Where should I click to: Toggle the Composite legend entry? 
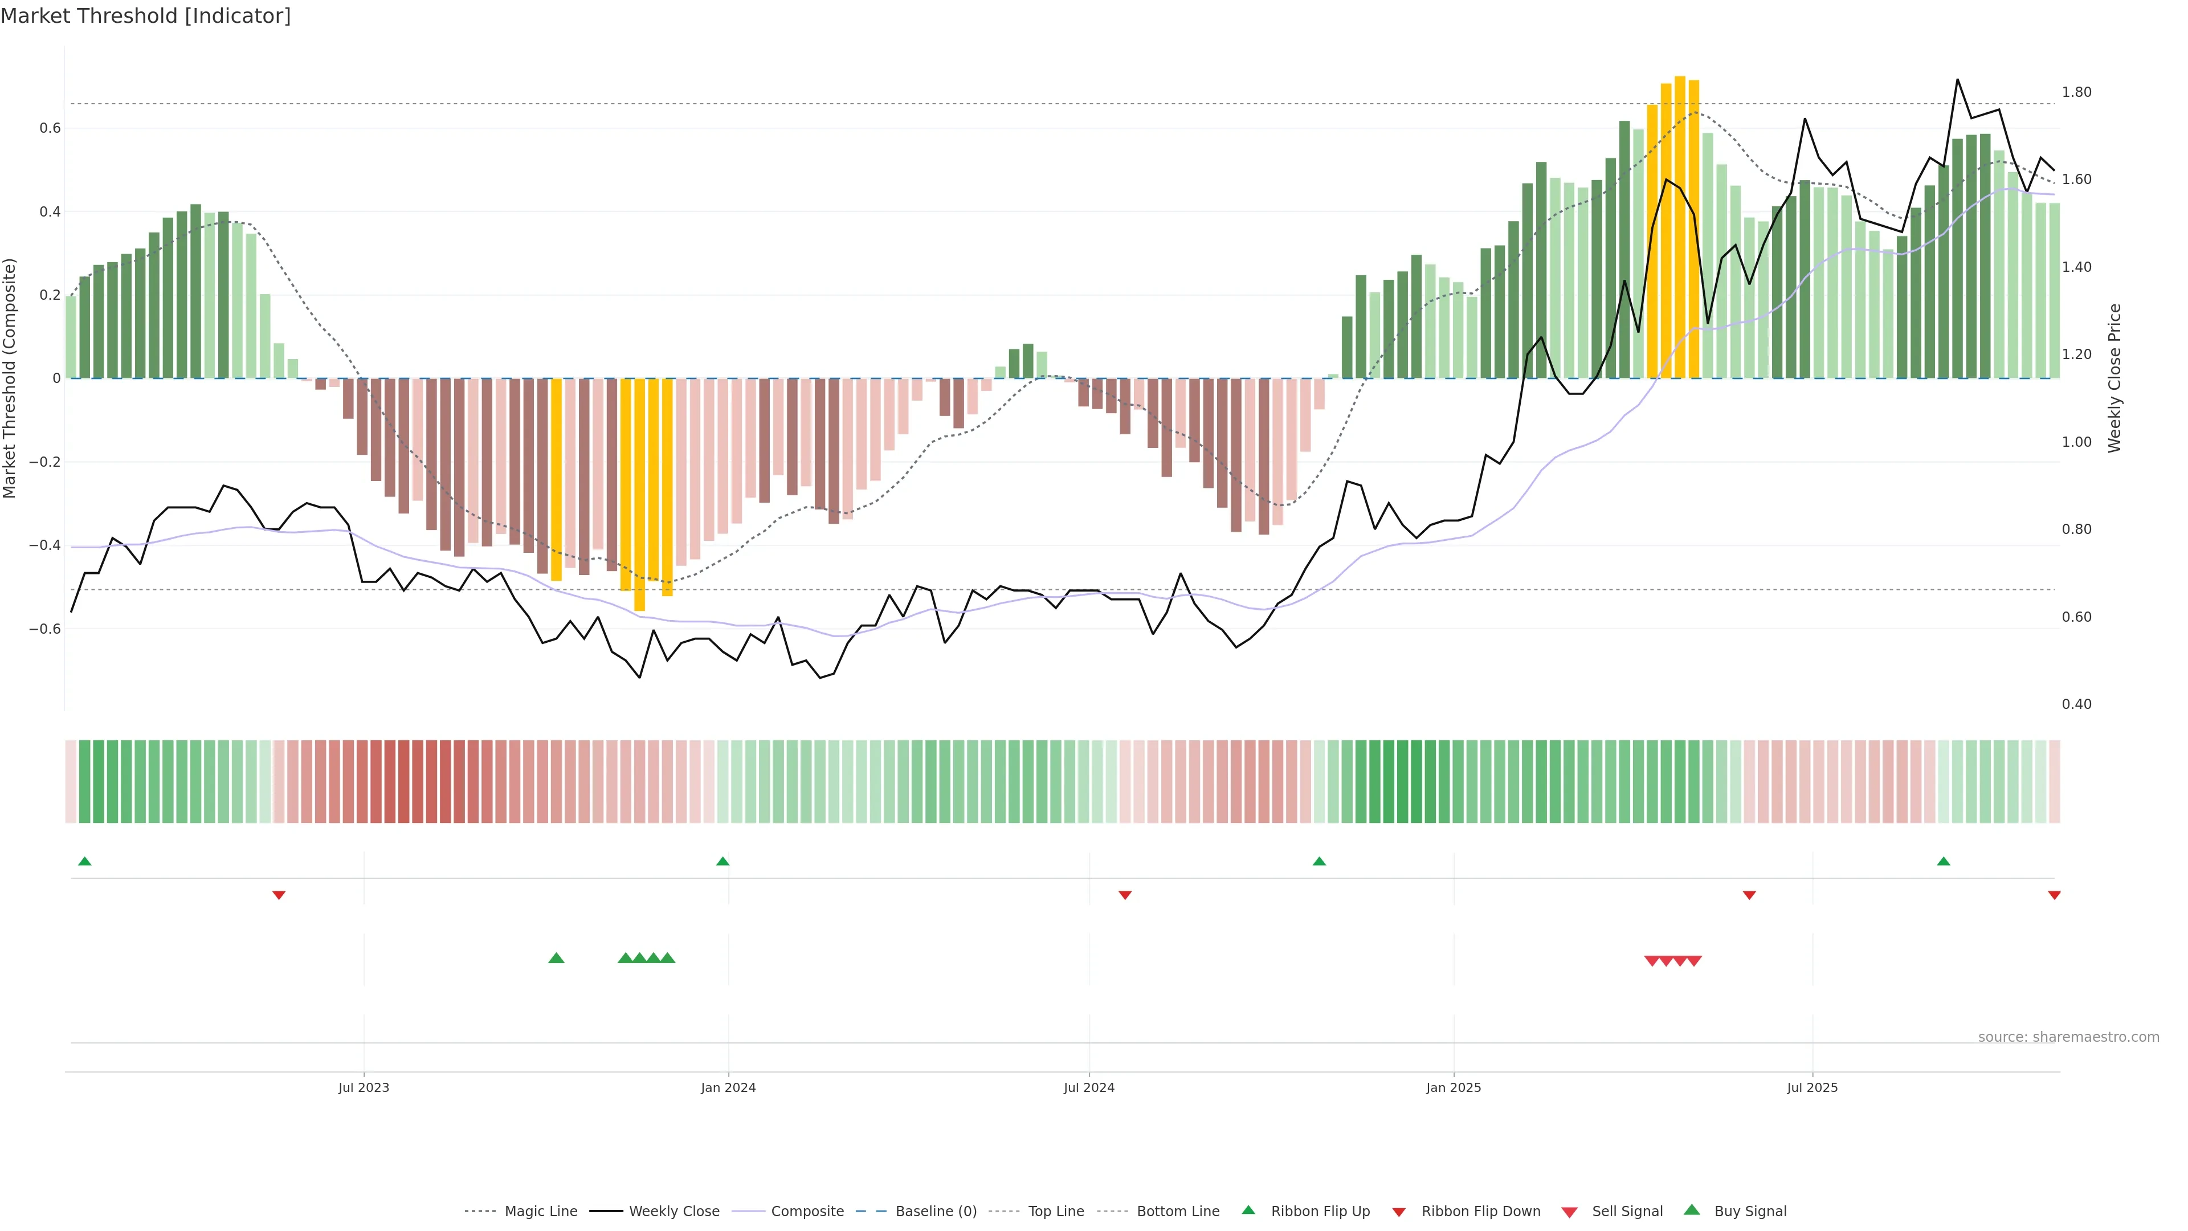(807, 1212)
